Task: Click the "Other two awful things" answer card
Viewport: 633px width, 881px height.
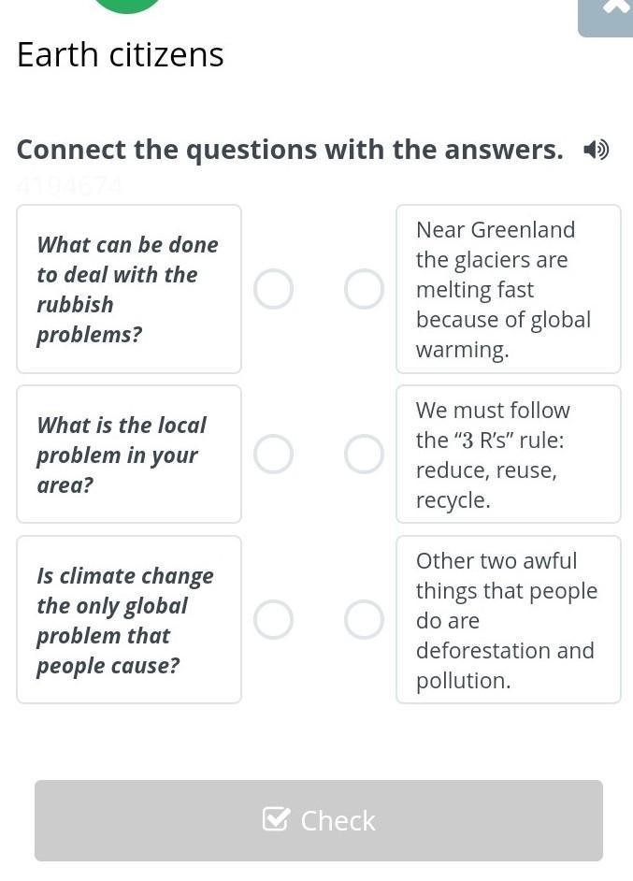Action: pos(508,619)
